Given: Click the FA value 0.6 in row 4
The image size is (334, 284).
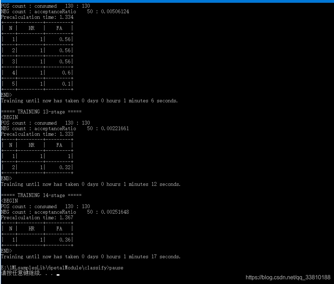Looking at the screenshot, I should click(x=66, y=73).
